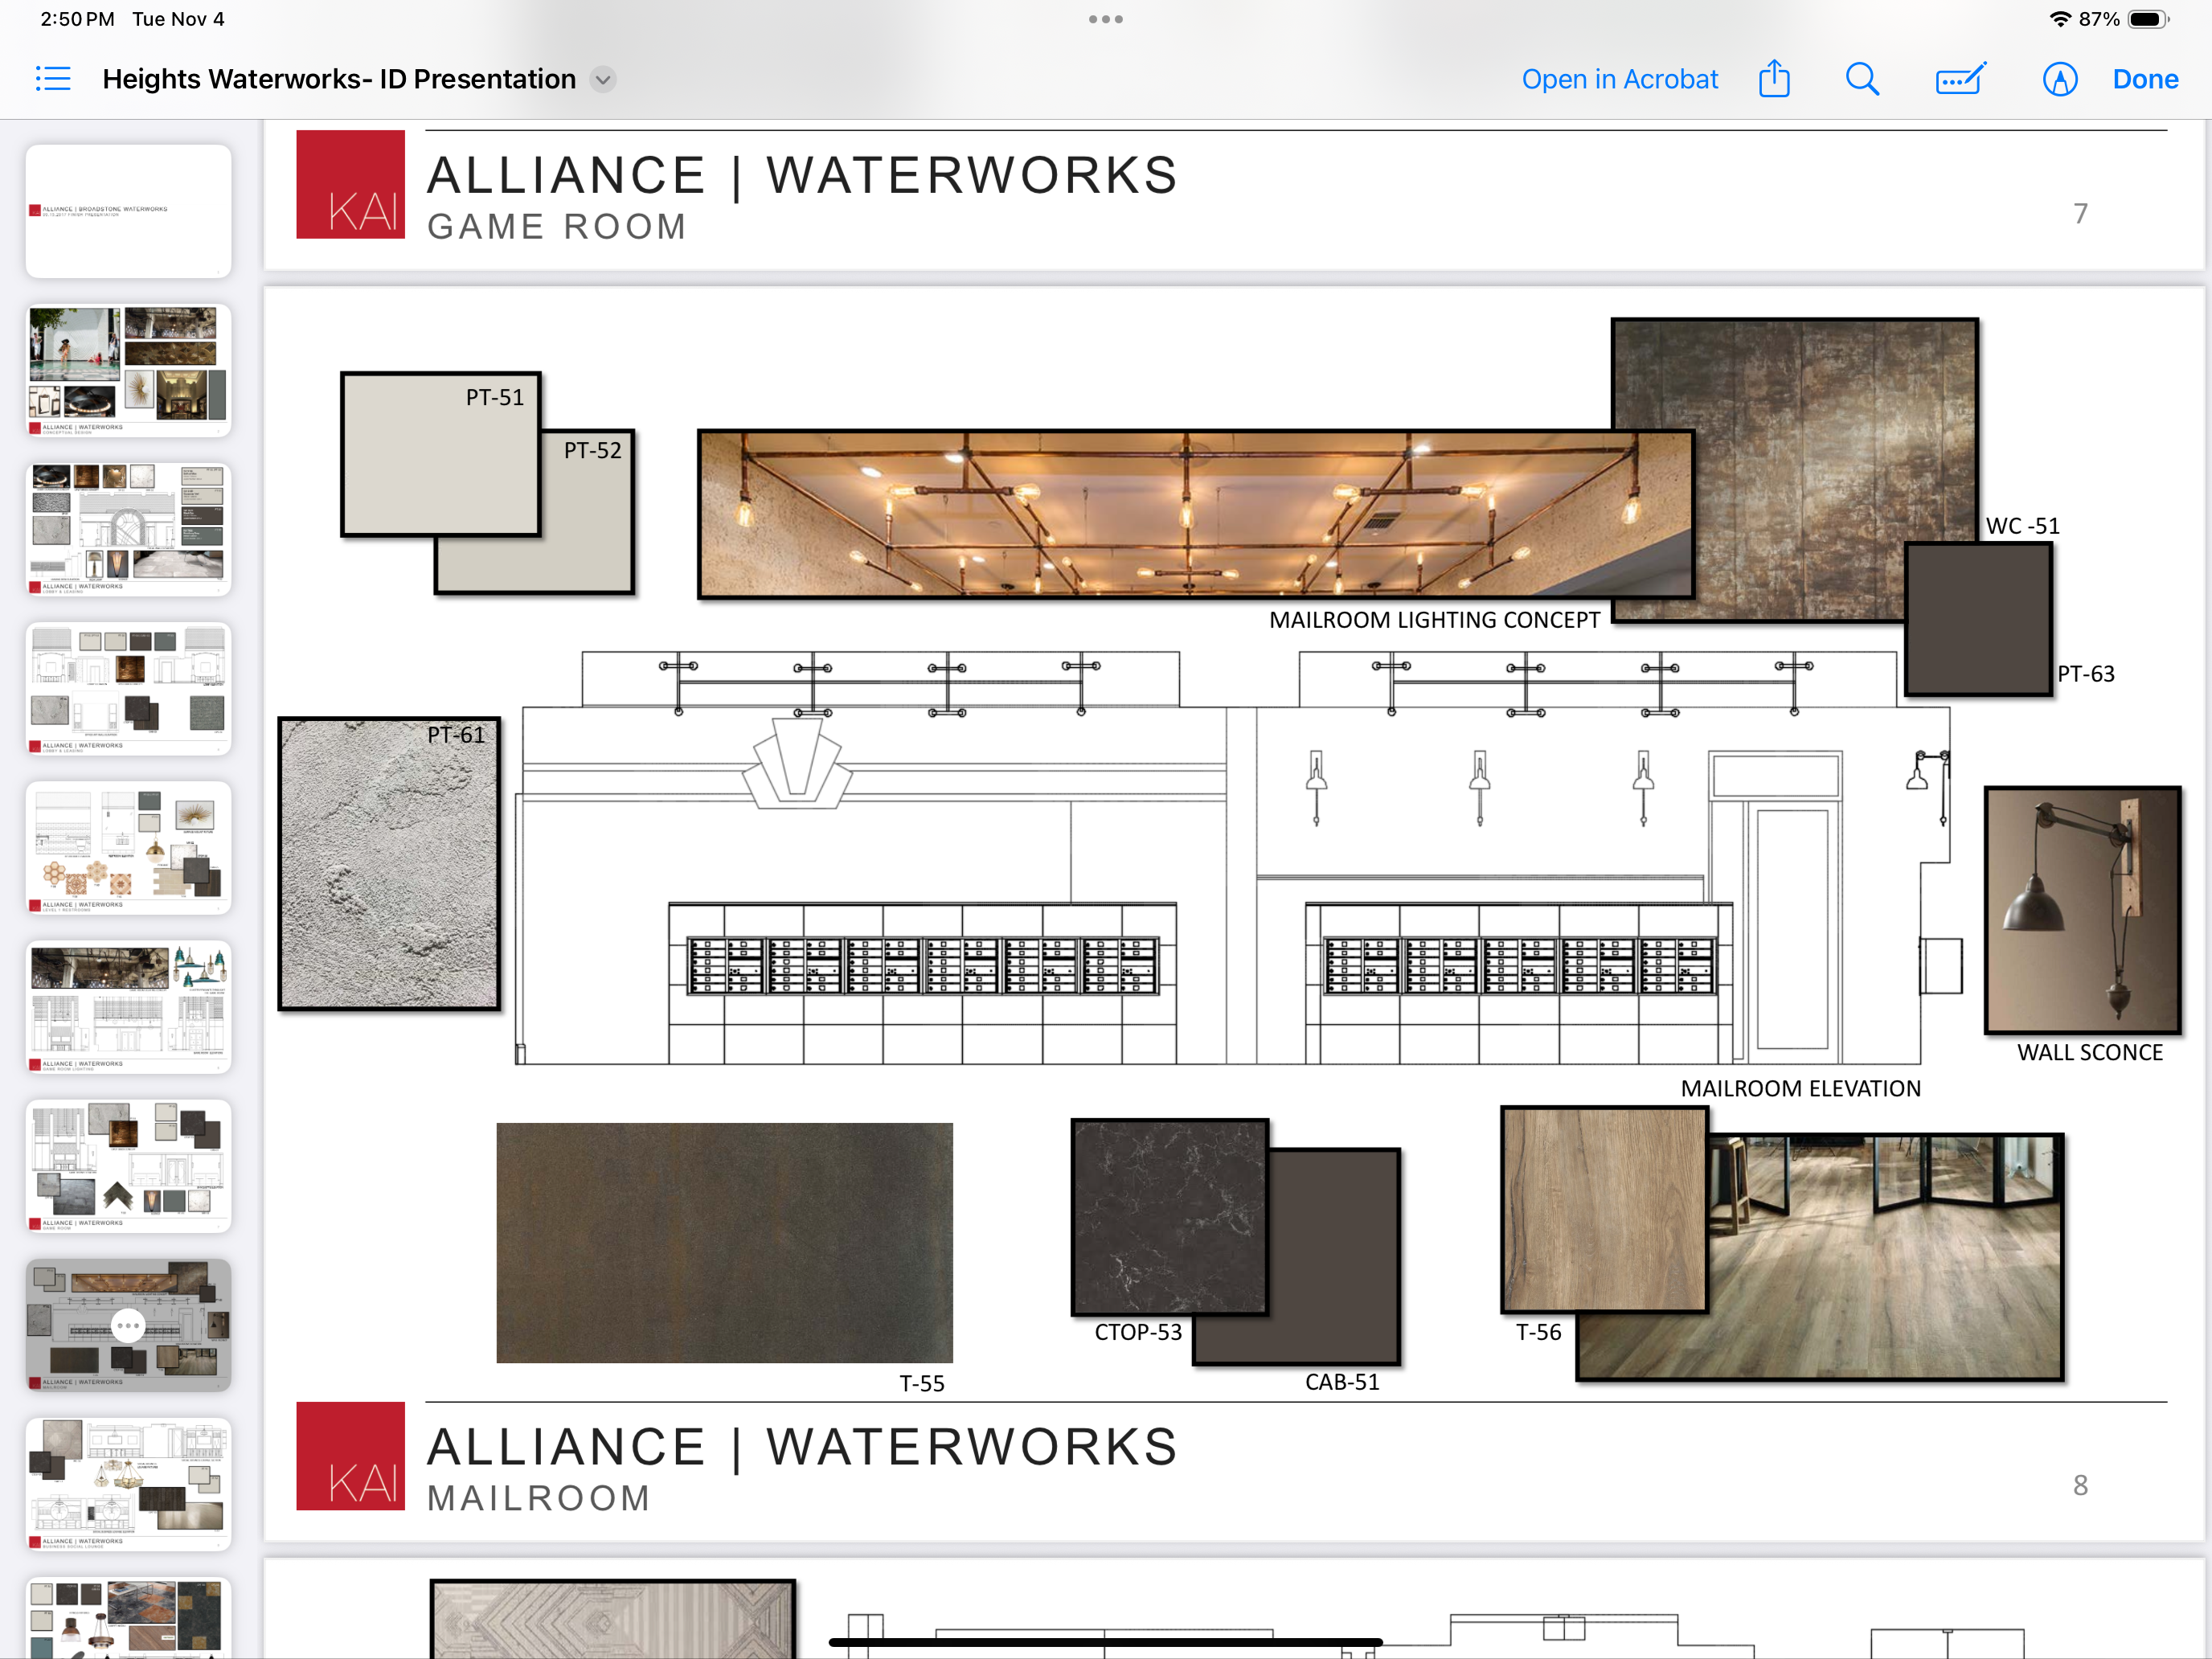Image resolution: width=2212 pixels, height=1659 pixels.
Task: Tap the PT-63 dark paint swatch
Action: coord(1977,620)
